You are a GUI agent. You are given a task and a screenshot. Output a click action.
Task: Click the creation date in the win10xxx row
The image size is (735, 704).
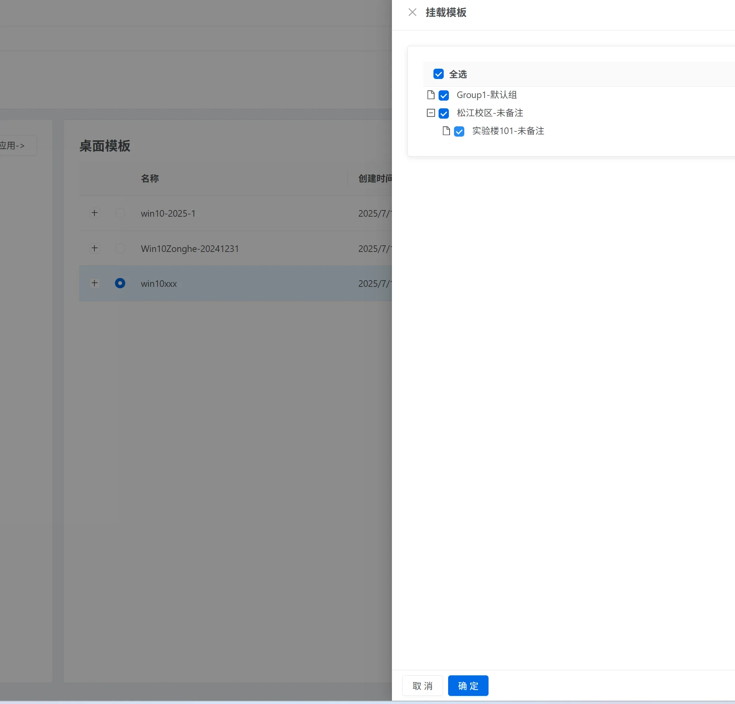(375, 284)
